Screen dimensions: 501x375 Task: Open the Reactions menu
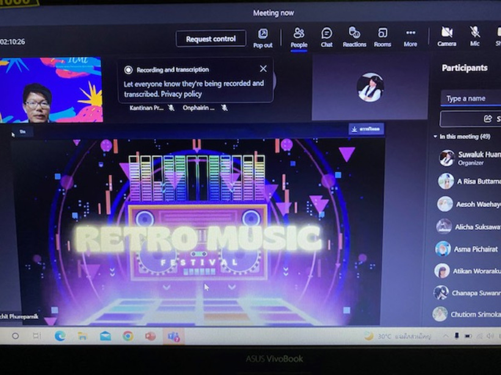point(354,37)
